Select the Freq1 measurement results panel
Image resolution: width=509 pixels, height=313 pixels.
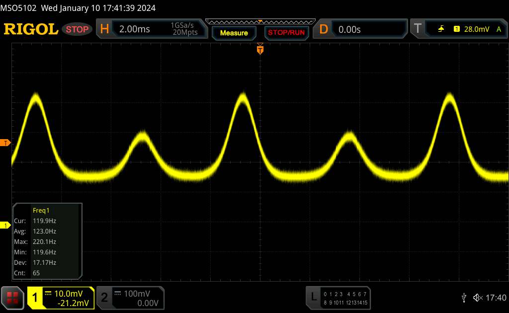tap(47, 241)
